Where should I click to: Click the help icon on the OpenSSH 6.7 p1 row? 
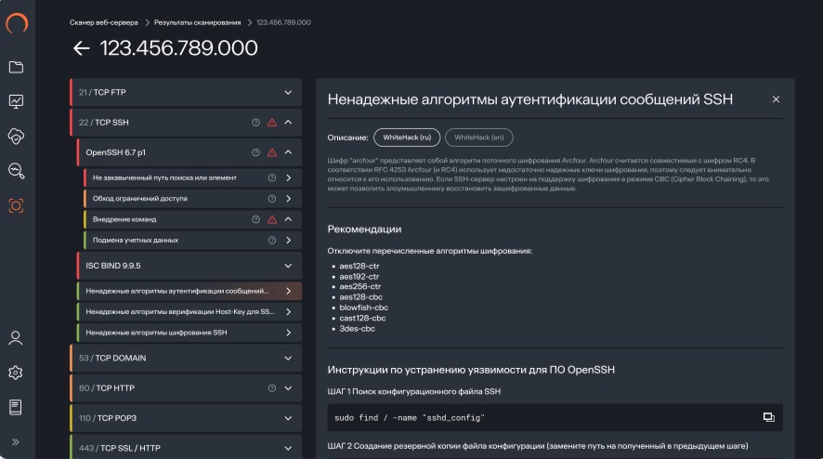255,152
